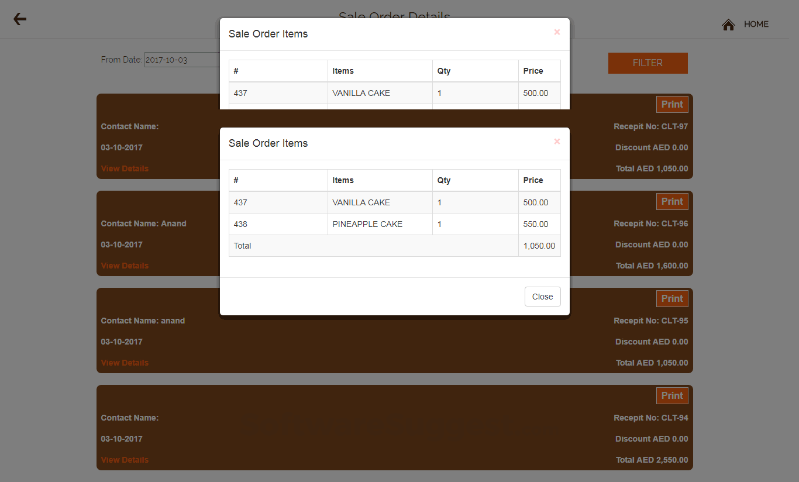
Task: Click the X on the background Sale Order Items dialog
Action: tap(556, 32)
